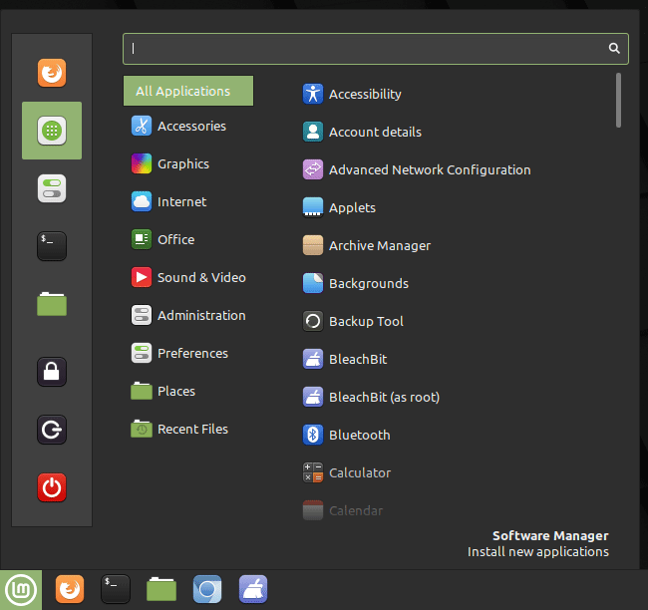Image resolution: width=648 pixels, height=610 pixels.
Task: Launch Terminal from favorites sidebar
Action: click(52, 246)
